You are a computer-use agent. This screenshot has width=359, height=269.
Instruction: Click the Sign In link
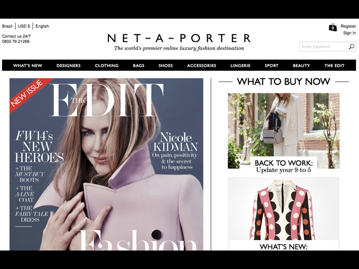click(x=350, y=33)
